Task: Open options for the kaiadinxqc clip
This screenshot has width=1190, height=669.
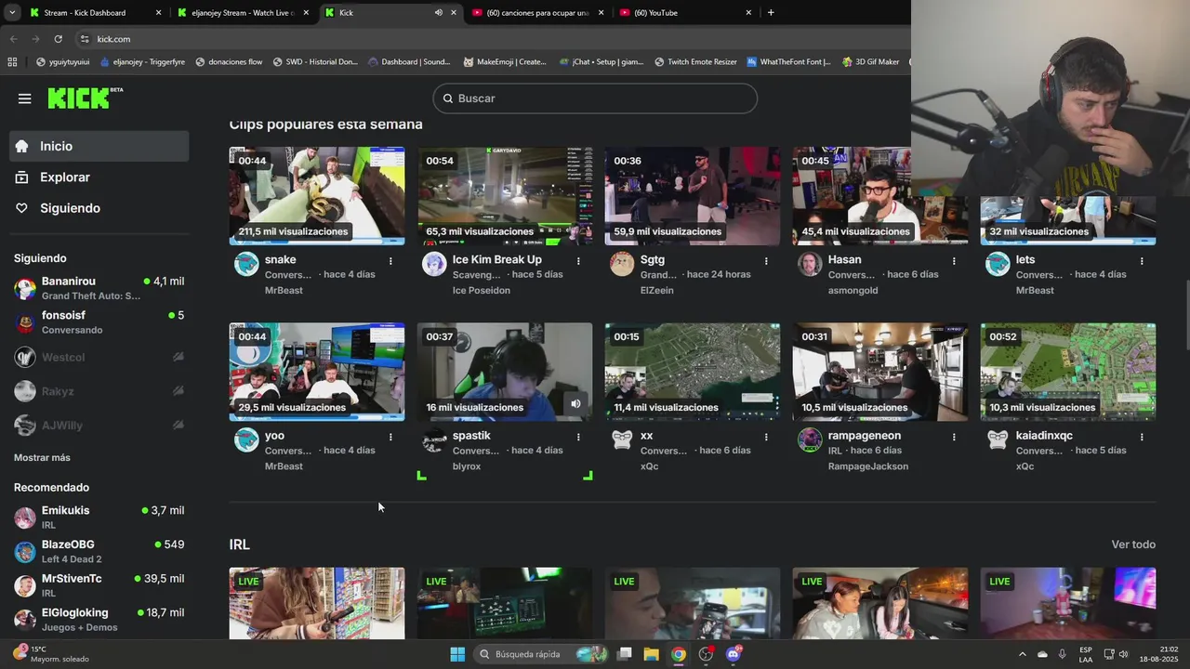Action: 1142,437
